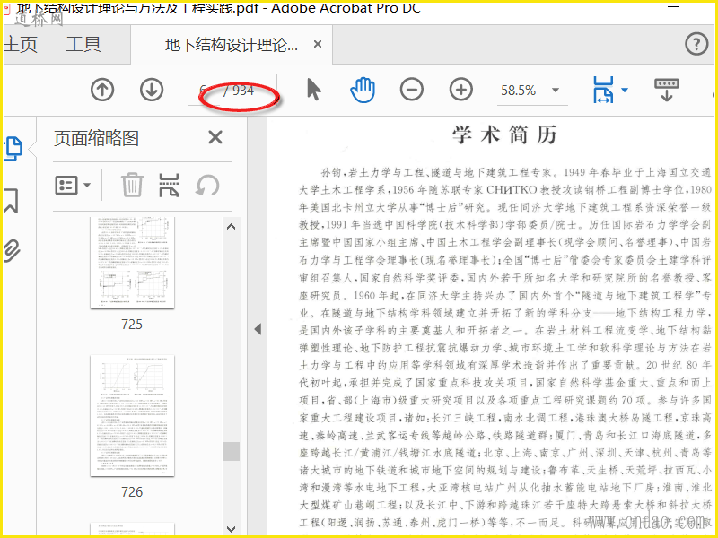Go to the previous page arrow
Image resolution: width=718 pixels, height=538 pixels.
[102, 91]
